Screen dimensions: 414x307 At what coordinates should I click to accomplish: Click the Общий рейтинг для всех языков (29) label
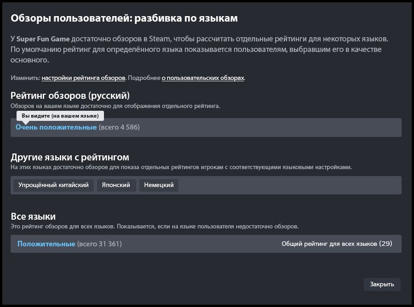(x=337, y=244)
